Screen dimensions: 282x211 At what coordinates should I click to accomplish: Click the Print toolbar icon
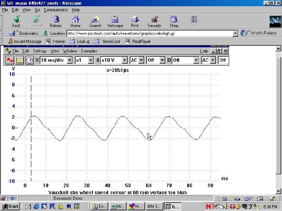[x=134, y=20]
